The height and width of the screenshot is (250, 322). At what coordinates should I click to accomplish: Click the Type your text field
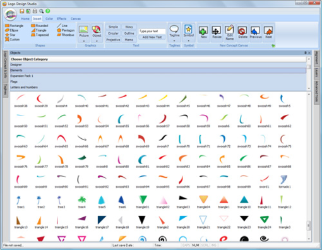152,31
